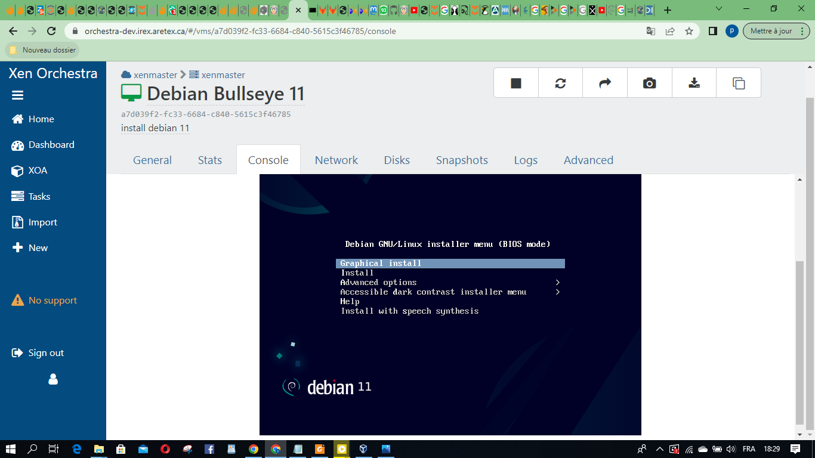Show hidden system tray icons
The height and width of the screenshot is (458, 815).
[x=659, y=449]
